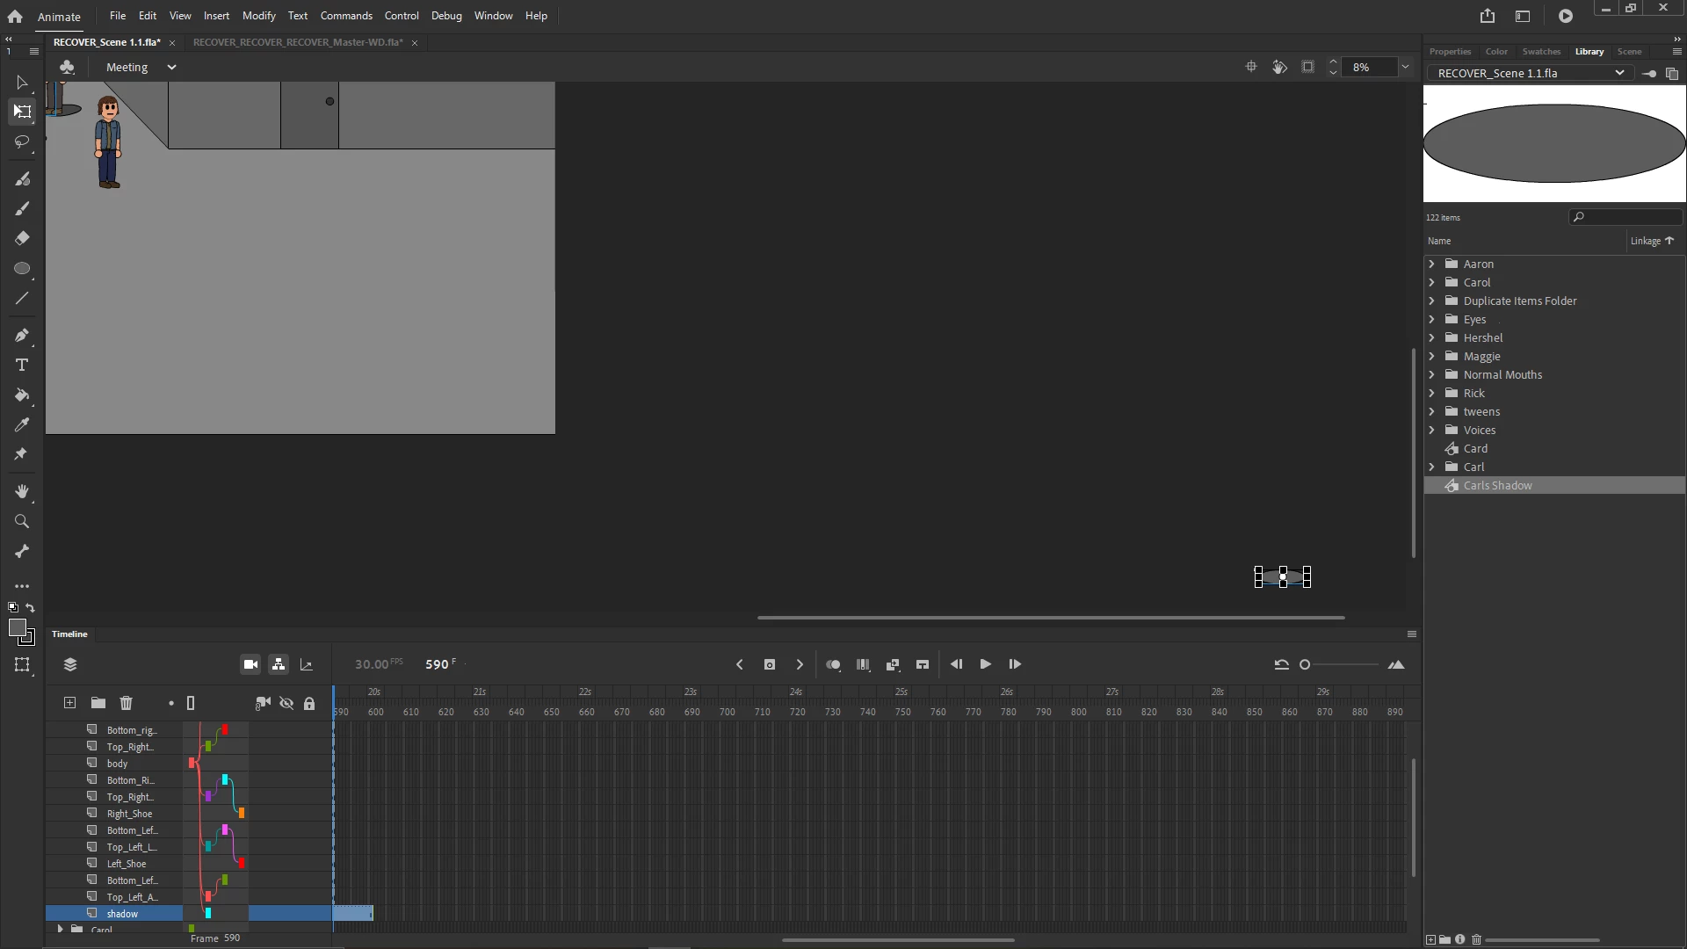Toggle the onion skin button
Image resolution: width=1687 pixels, height=949 pixels.
[833, 664]
